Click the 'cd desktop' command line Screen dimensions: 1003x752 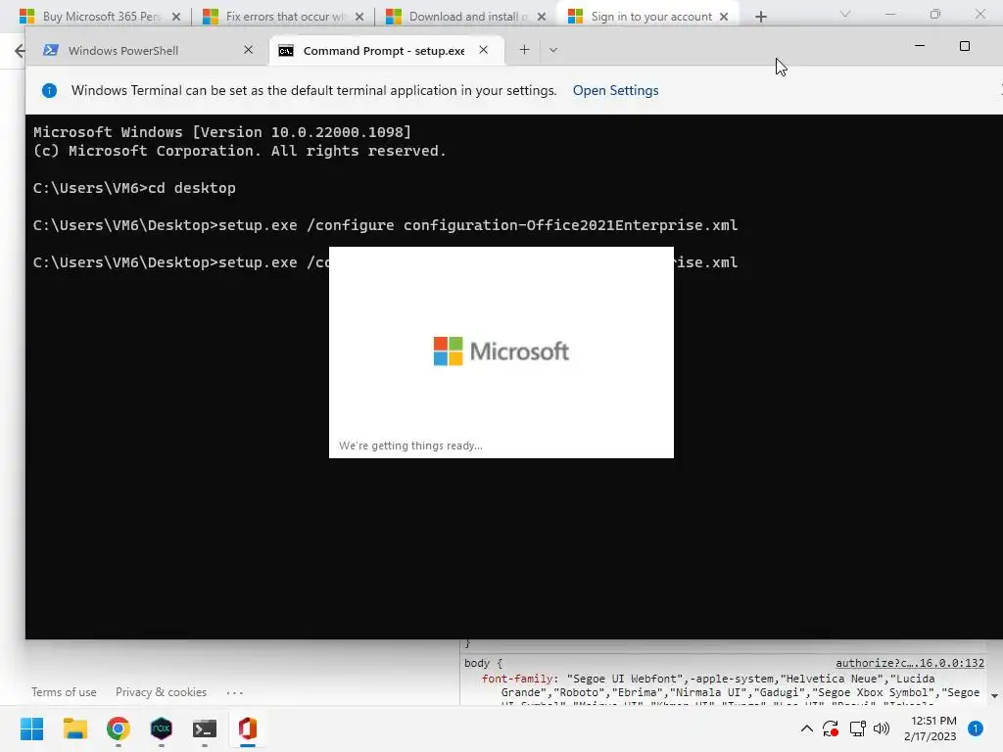coord(134,188)
